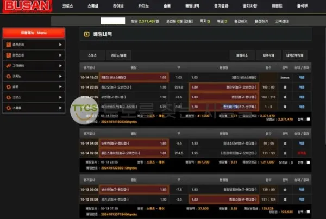Click the 복권:0 lottery link

pos(222,21)
